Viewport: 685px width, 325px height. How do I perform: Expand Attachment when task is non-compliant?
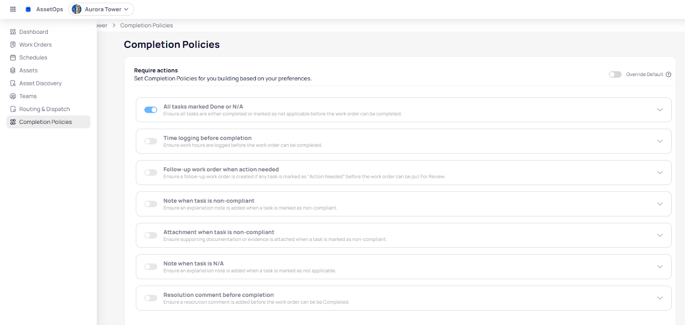660,235
